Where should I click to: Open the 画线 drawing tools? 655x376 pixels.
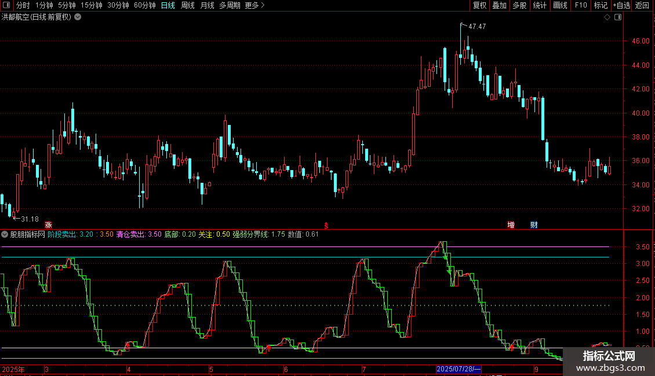pyautogui.click(x=560, y=5)
